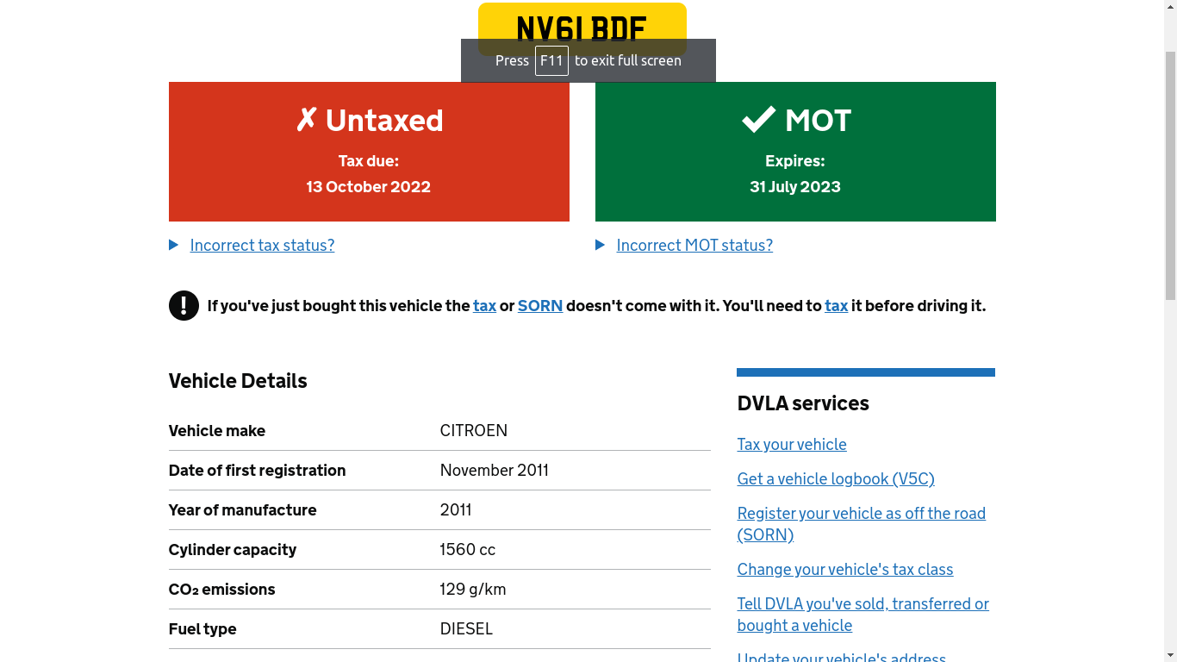This screenshot has height=662, width=1177.
Task: Open Get a vehicle logbook (V5C) link
Action: pos(836,478)
